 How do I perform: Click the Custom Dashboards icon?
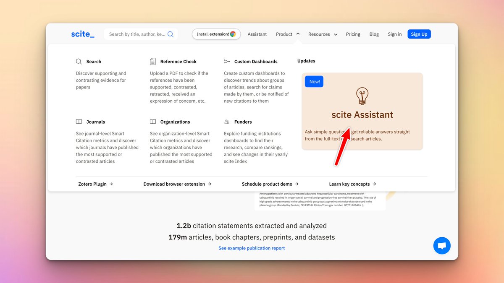click(x=227, y=61)
